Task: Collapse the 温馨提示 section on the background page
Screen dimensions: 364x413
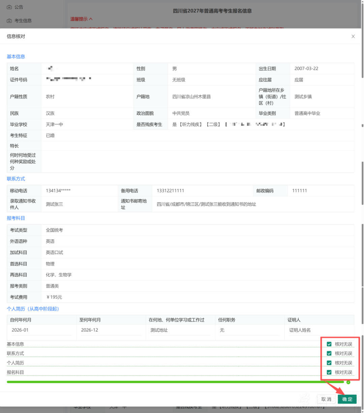Action: 81,19
